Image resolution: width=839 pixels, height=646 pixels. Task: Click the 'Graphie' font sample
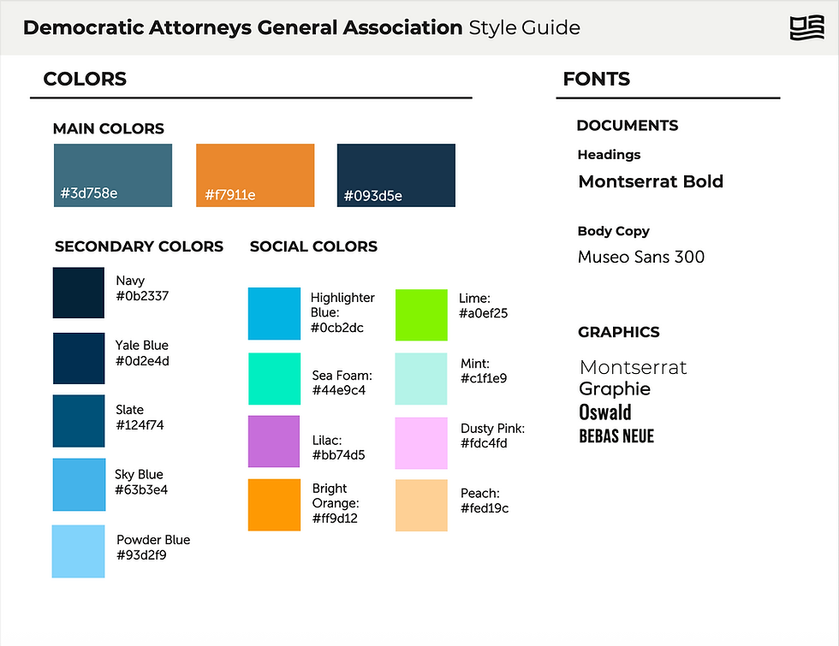click(x=615, y=389)
